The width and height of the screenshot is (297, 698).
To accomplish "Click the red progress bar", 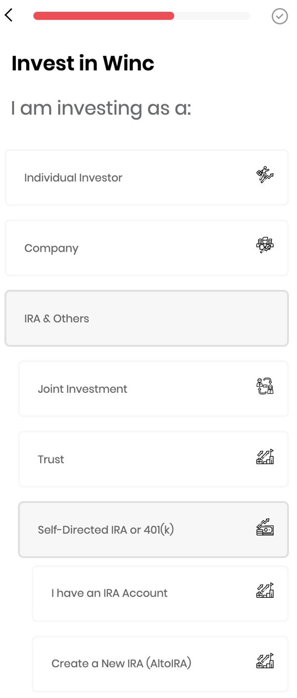I will 104,16.
